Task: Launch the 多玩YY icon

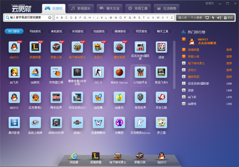Action: pos(98,47)
